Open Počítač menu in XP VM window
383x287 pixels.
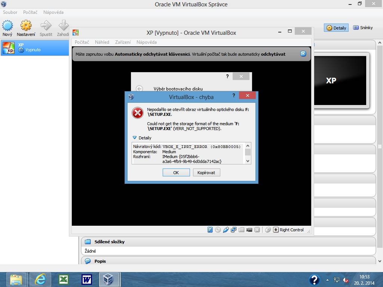82,42
